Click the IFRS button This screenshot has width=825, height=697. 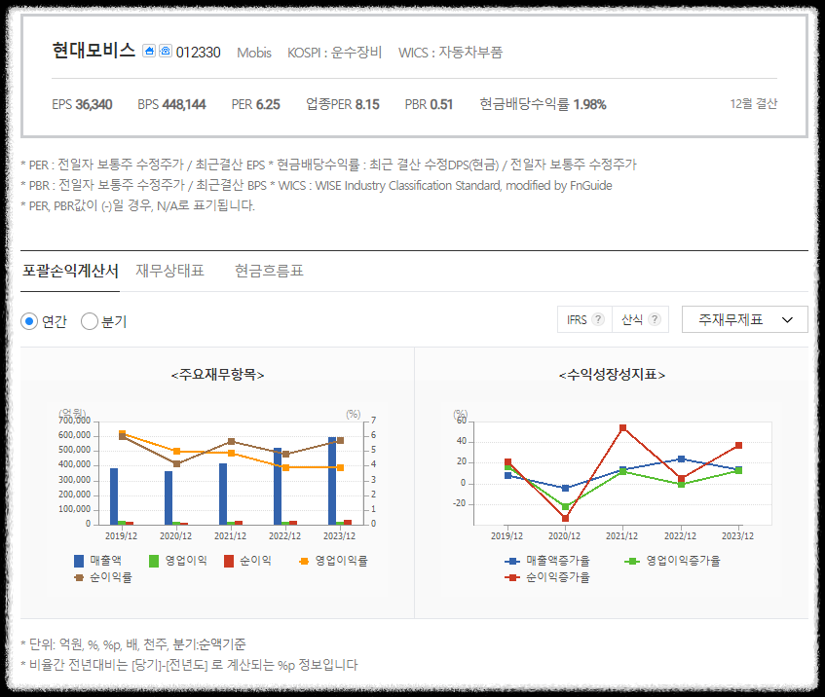[x=584, y=319]
